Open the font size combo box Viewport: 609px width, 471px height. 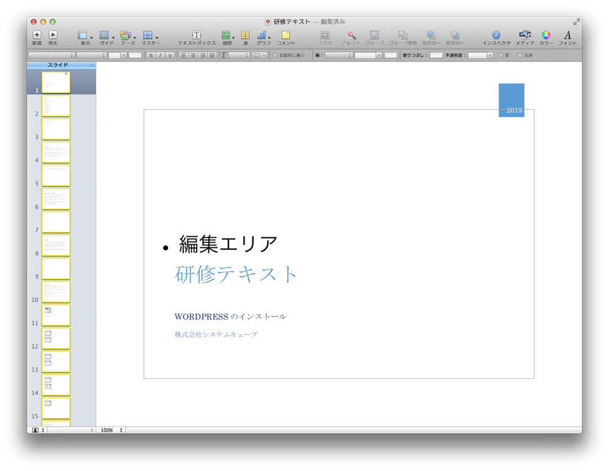[x=117, y=56]
